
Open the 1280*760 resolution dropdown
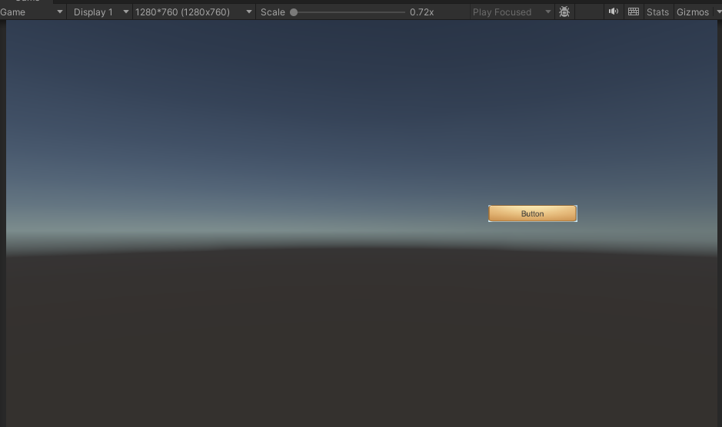point(193,12)
